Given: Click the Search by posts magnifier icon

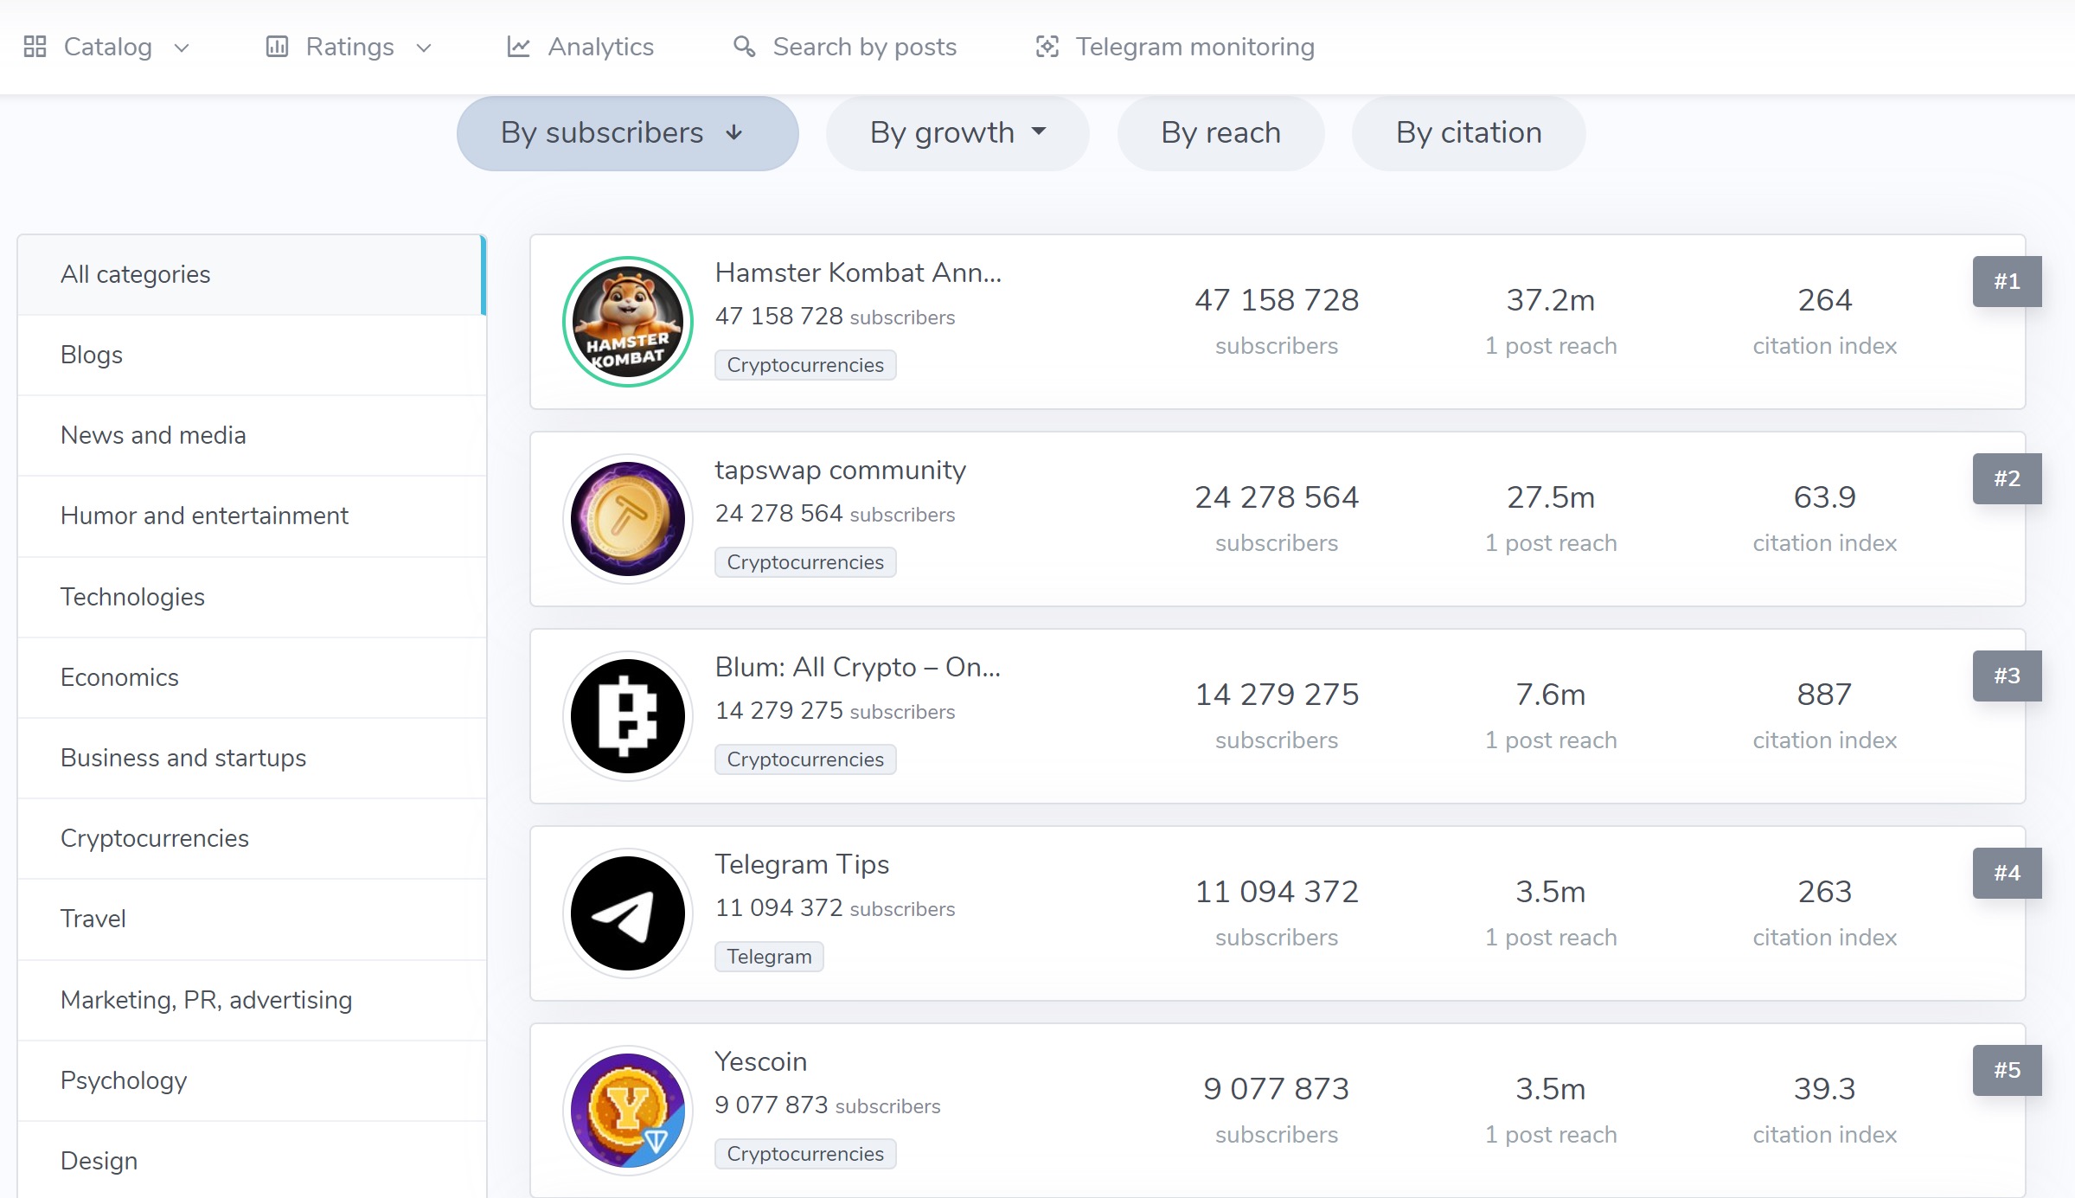Looking at the screenshot, I should (x=744, y=47).
